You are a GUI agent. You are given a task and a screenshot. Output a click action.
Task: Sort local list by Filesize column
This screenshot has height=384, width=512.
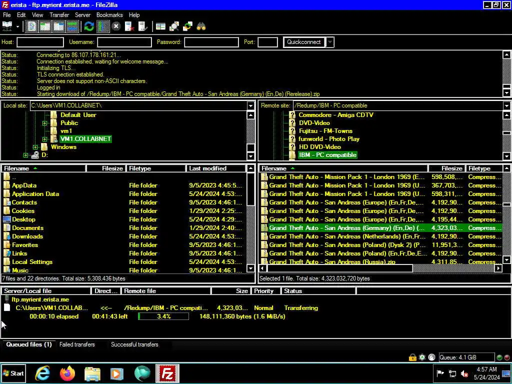[106, 168]
